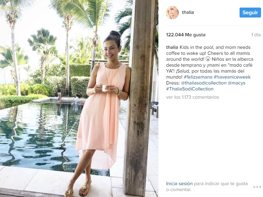The width and height of the screenshot is (263, 197).
Task: Click the #felizsemana hashtag
Action: [198, 77]
